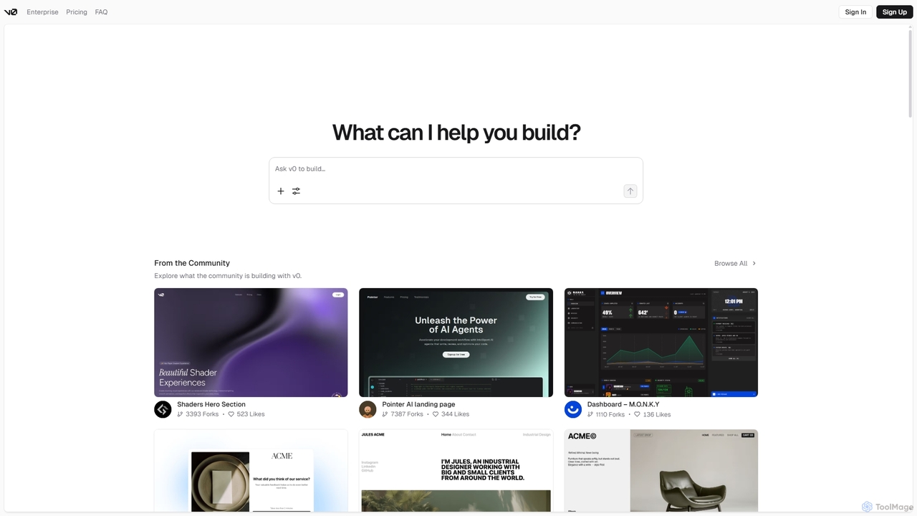Image resolution: width=917 pixels, height=516 pixels.
Task: Open the Dashboard M.O.N.K.Y thumbnail
Action: 661,343
